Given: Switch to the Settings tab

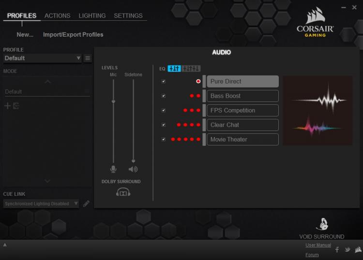Looking at the screenshot, I should point(128,16).
